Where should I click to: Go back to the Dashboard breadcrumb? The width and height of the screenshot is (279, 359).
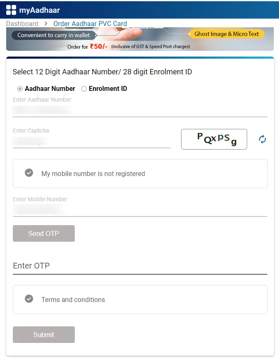tap(22, 24)
